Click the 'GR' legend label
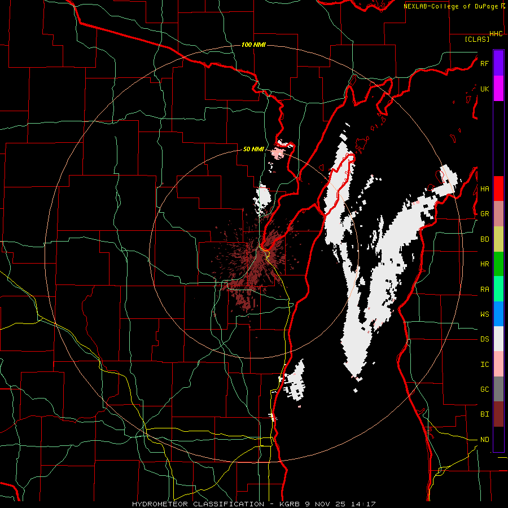The height and width of the screenshot is (508, 508). [484, 214]
